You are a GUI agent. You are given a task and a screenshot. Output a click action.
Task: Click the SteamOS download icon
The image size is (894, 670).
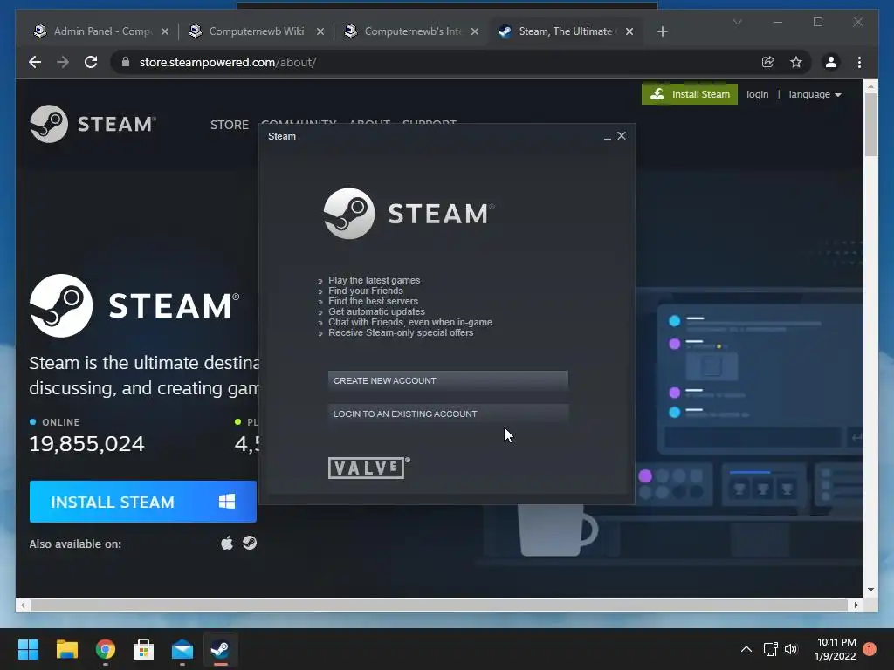click(250, 543)
